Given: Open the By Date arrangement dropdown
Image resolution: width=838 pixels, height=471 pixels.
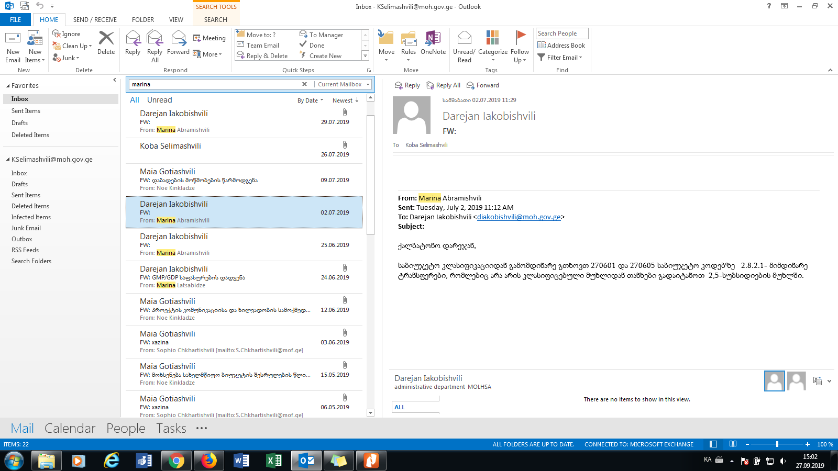Looking at the screenshot, I should [x=310, y=100].
